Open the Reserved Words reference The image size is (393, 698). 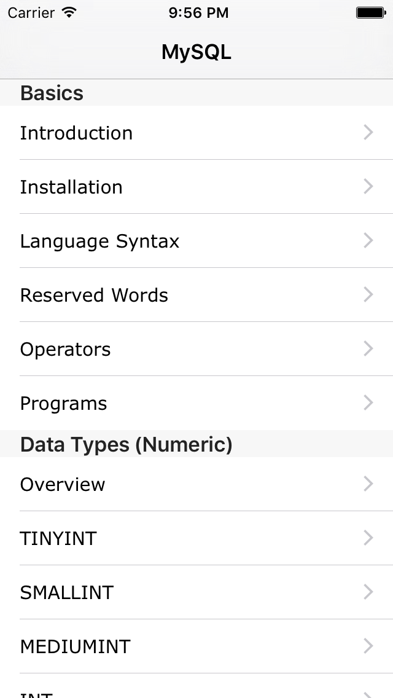(94, 295)
